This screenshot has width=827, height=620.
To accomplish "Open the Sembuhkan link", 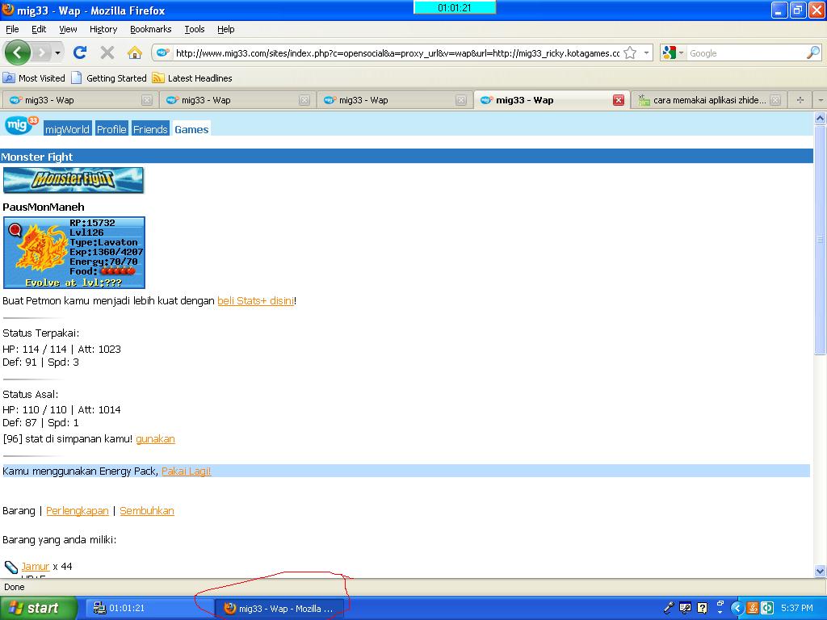I will pyautogui.click(x=147, y=510).
